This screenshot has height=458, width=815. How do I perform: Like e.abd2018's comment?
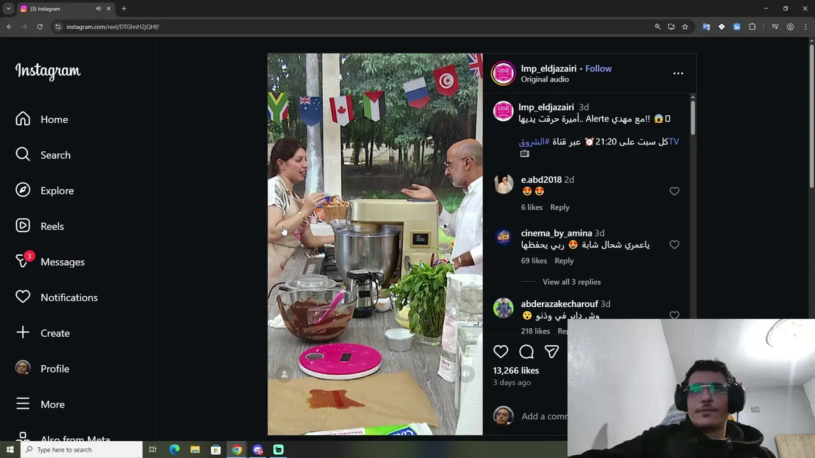(674, 191)
